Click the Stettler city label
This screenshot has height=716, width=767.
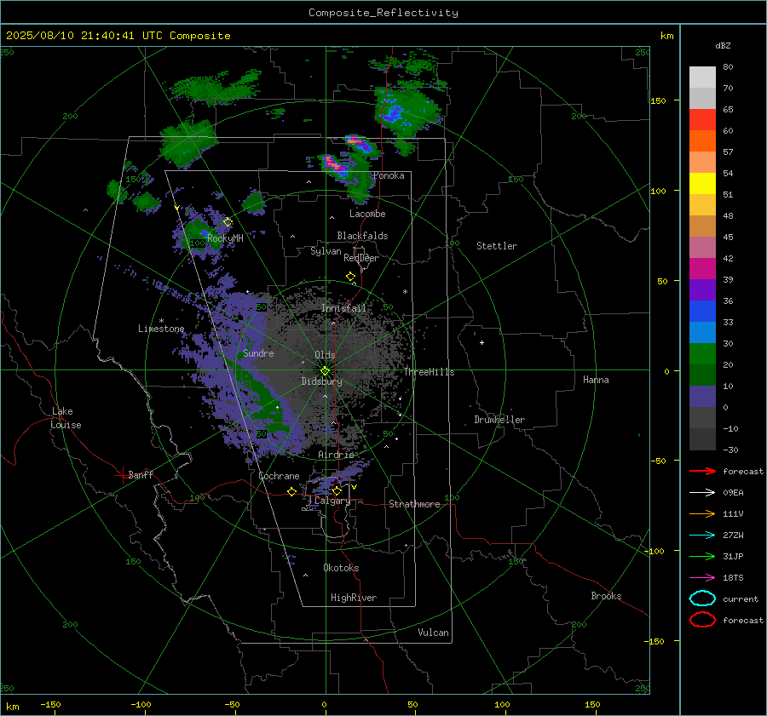click(x=497, y=246)
